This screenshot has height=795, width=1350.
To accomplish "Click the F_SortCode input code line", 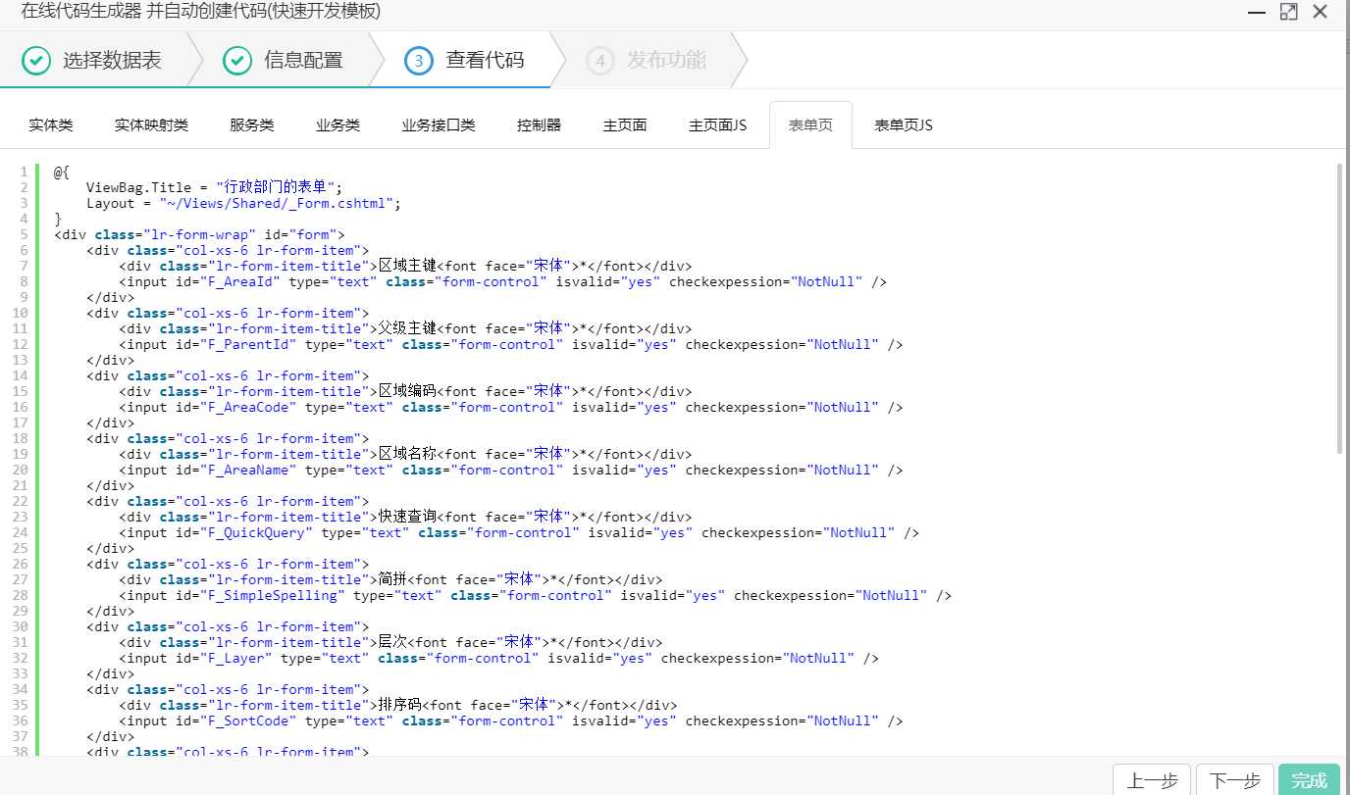I will coord(510,720).
